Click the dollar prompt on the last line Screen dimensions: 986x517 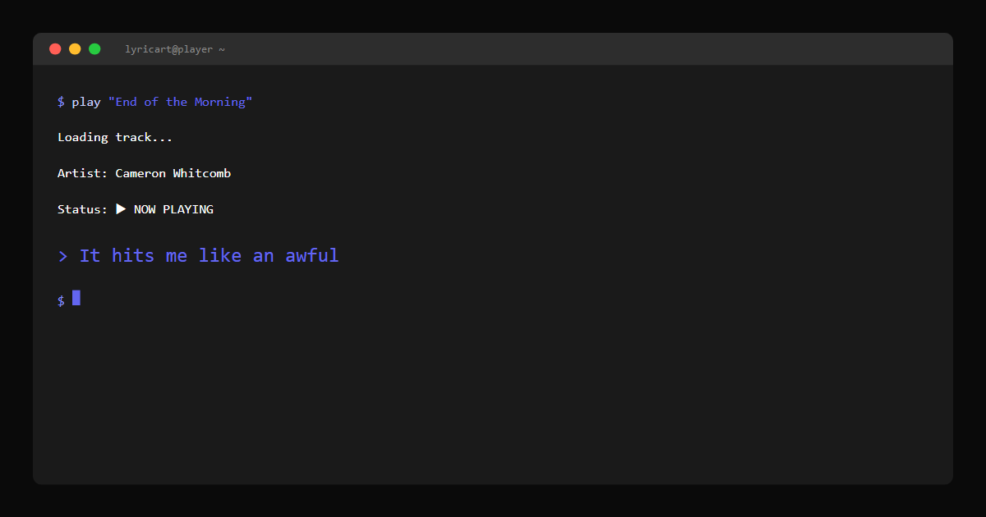[61, 300]
